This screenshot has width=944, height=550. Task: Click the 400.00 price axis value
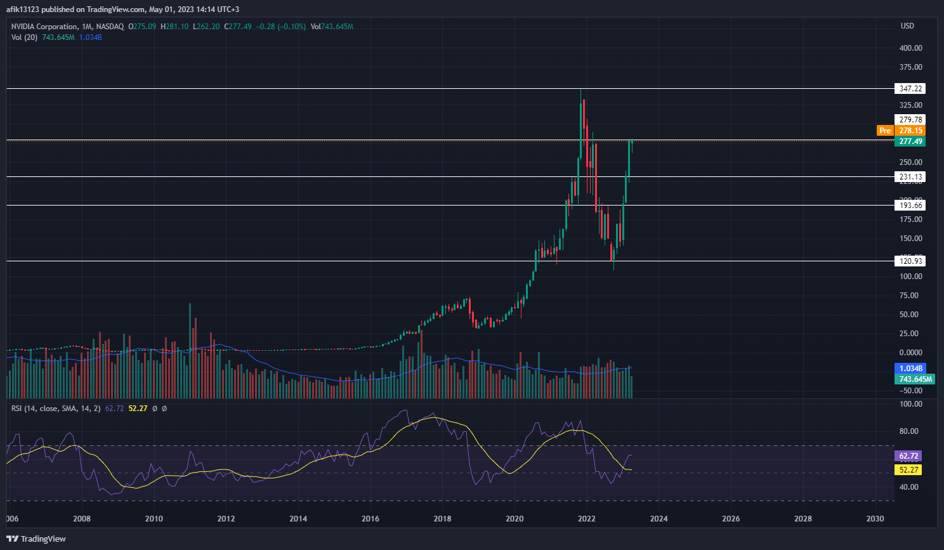(910, 48)
